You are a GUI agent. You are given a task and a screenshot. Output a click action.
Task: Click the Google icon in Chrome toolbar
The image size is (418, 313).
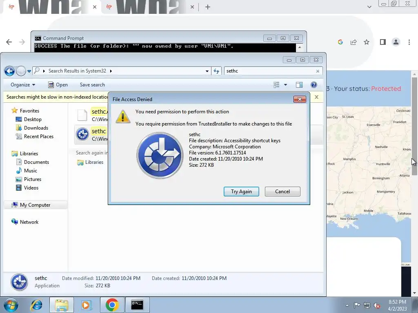[340, 42]
